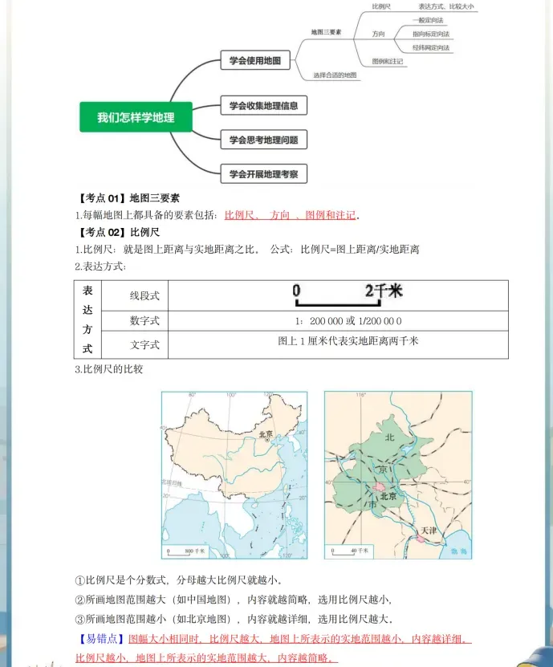Click the 选择合适的地图 branch label
The image size is (553, 667).
[x=335, y=75]
